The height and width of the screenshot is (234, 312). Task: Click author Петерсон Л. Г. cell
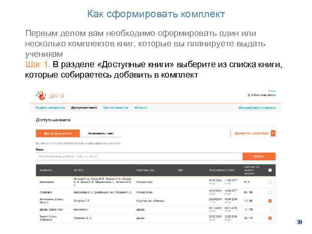(81, 201)
